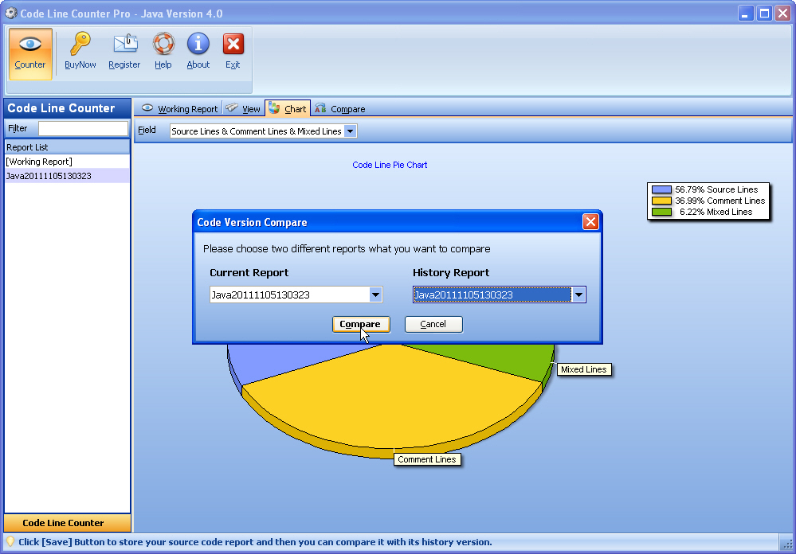Expand the Field dropdown arrow
Image resolution: width=796 pixels, height=554 pixels.
[x=350, y=131]
